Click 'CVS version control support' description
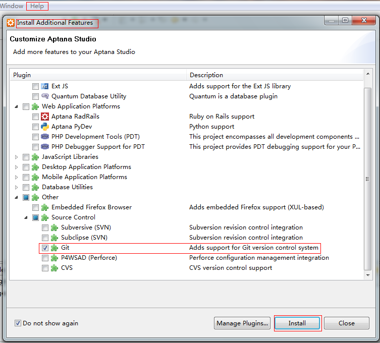This screenshot has width=380, height=343. coord(231,268)
